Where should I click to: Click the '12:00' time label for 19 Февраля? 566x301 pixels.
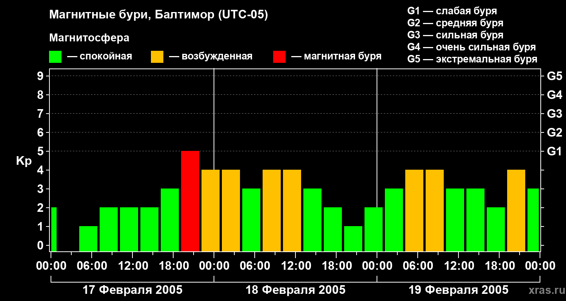point(458,266)
